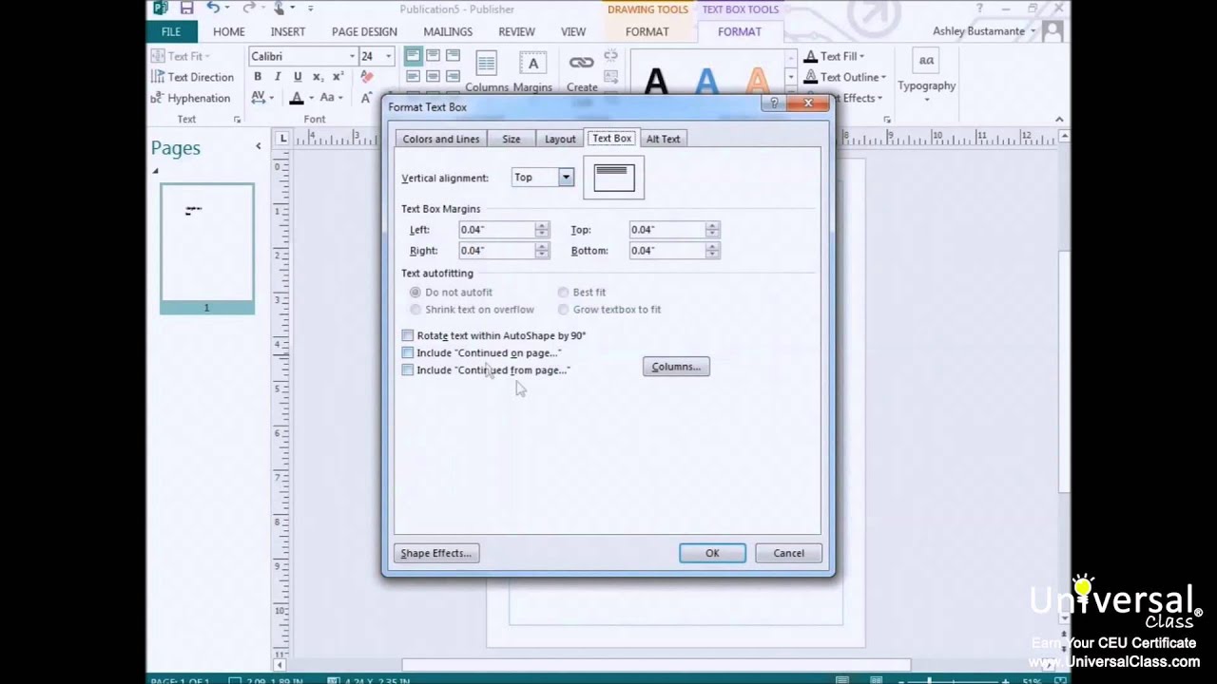1217x684 pixels.
Task: Open the Character Spacing AV dropdown
Action: click(272, 98)
